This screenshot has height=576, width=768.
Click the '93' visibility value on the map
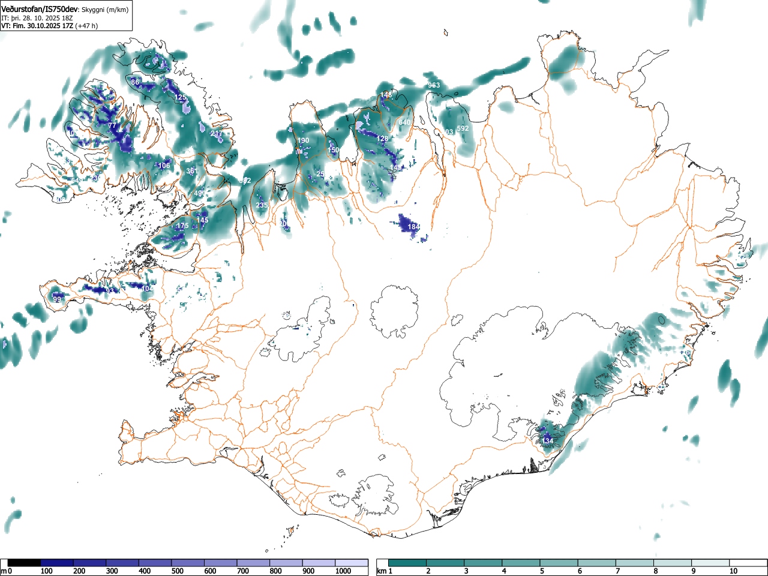[110, 290]
